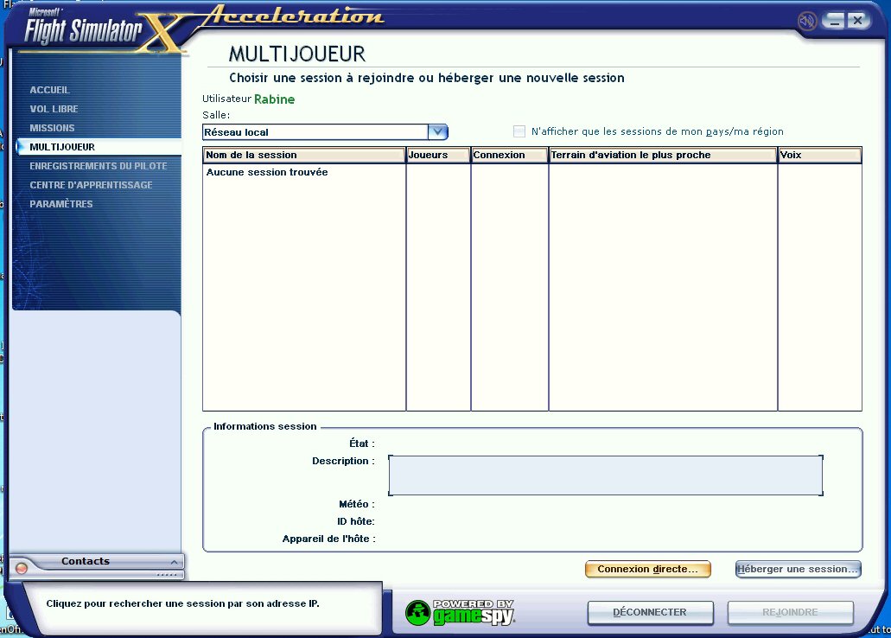Open the Salle dropdown arrow

[x=437, y=132]
